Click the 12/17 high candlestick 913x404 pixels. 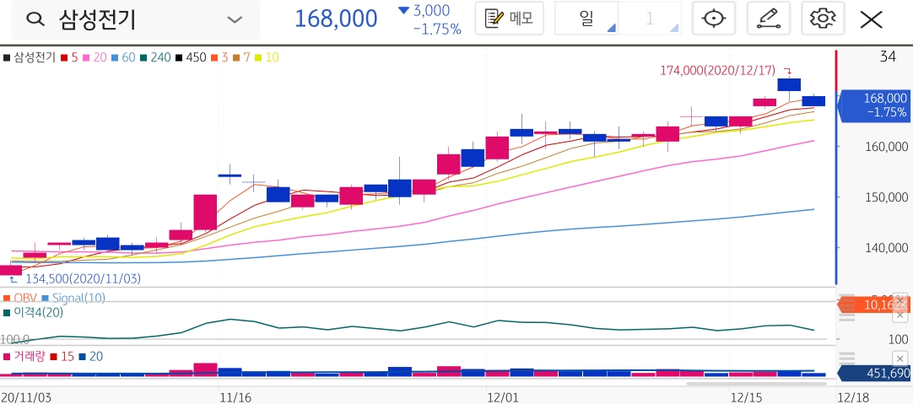point(789,85)
